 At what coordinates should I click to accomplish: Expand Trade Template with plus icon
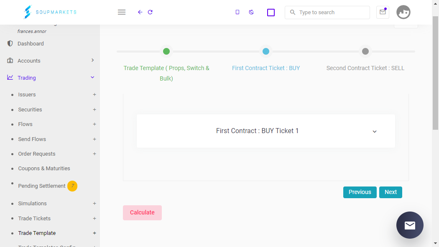94,233
